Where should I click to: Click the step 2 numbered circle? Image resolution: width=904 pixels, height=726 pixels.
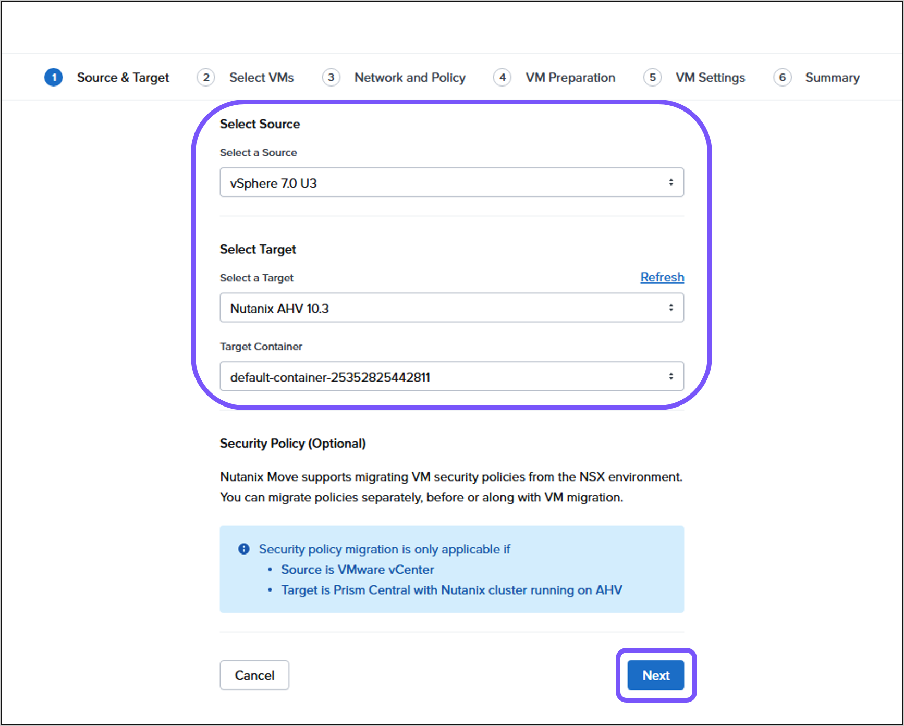pyautogui.click(x=206, y=78)
